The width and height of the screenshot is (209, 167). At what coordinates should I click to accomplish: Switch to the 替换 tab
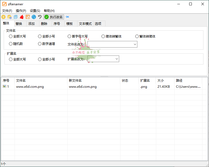coord(19,24)
